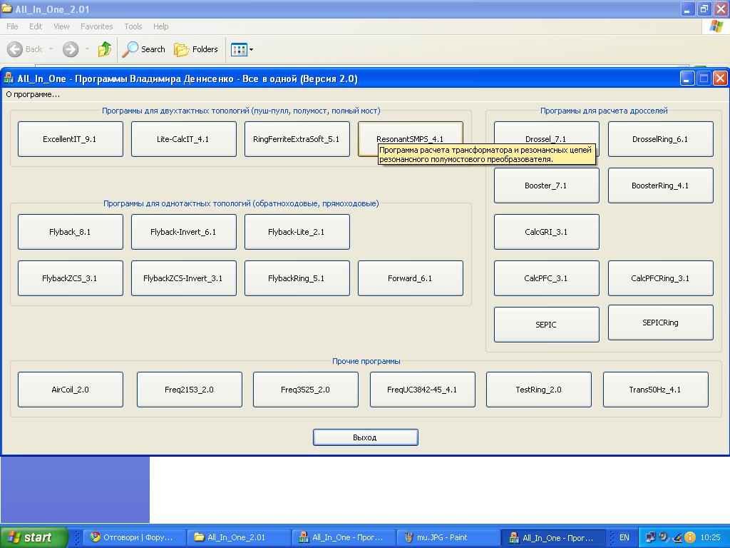Screen dimensions: 730x548
Task: Click the Выход exit button
Action: coord(365,437)
